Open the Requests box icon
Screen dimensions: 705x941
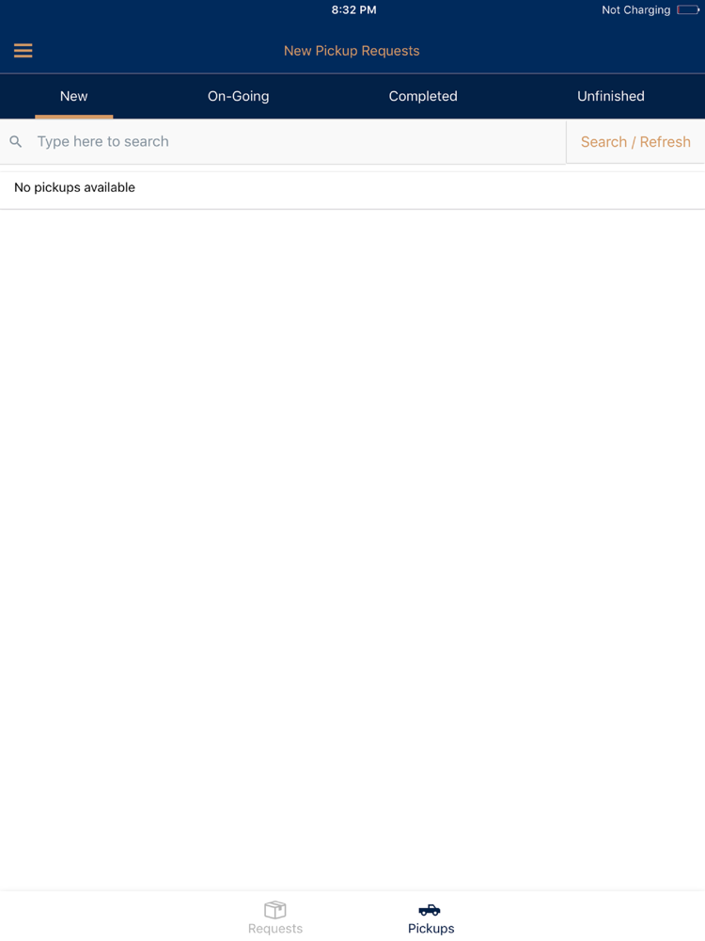[x=275, y=909]
